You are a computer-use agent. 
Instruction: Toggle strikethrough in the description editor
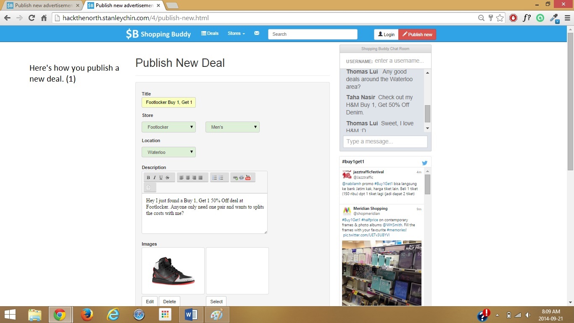point(167,177)
